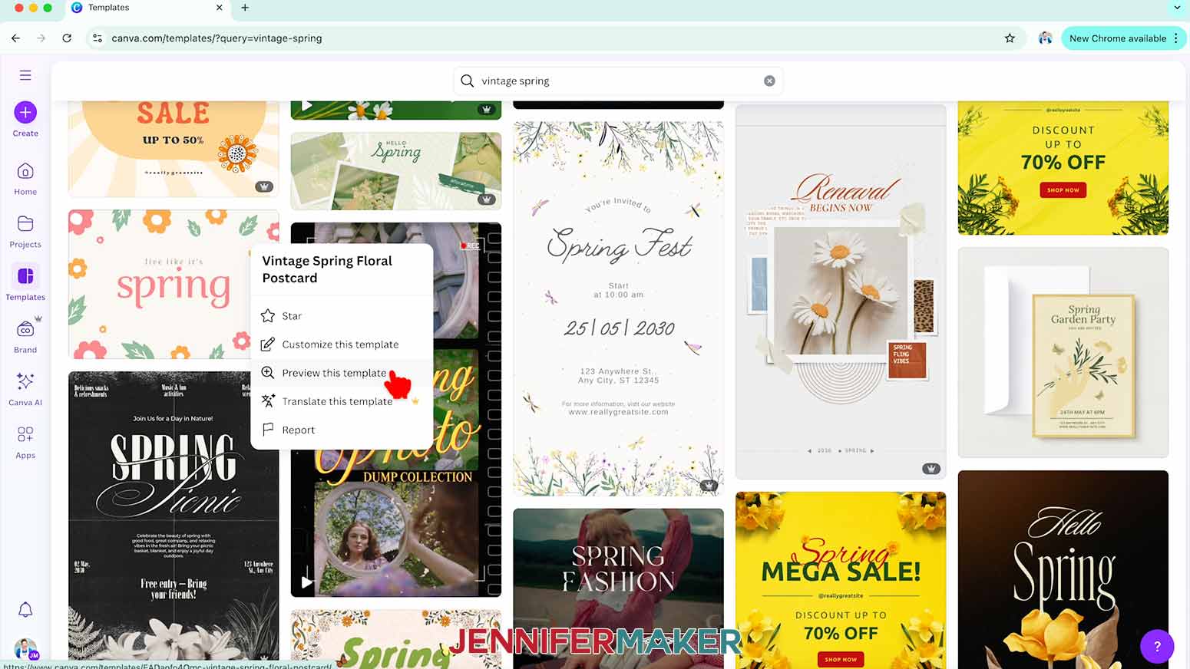Bookmark this page with the star icon
Screen dimensions: 1190x669
click(x=1010, y=38)
